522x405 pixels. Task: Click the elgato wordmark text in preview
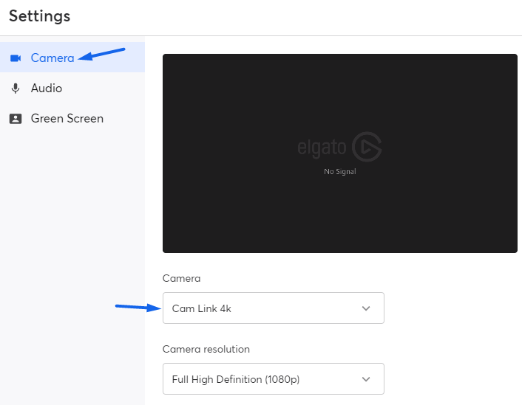coord(322,148)
